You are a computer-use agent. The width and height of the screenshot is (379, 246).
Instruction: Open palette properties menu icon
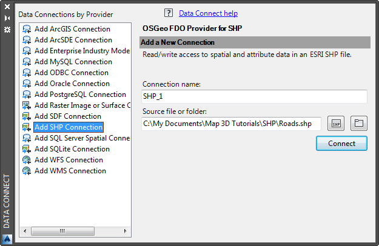pos(7,28)
